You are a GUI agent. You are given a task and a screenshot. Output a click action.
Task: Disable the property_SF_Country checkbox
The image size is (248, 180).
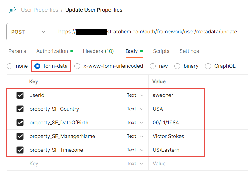tap(20, 109)
